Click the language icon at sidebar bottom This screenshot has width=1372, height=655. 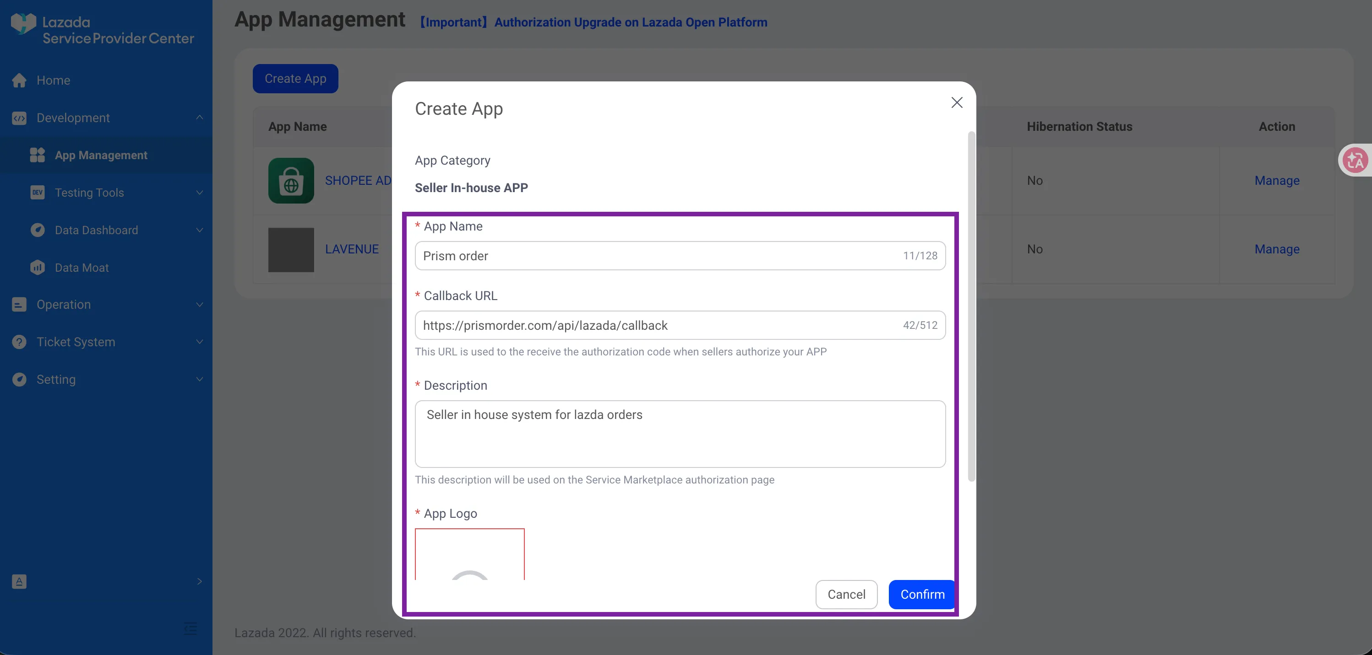point(19,581)
